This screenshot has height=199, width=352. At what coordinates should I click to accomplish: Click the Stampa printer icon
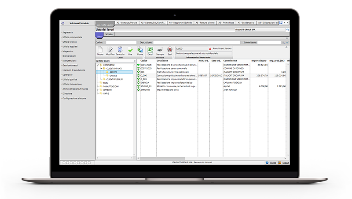click(x=160, y=50)
